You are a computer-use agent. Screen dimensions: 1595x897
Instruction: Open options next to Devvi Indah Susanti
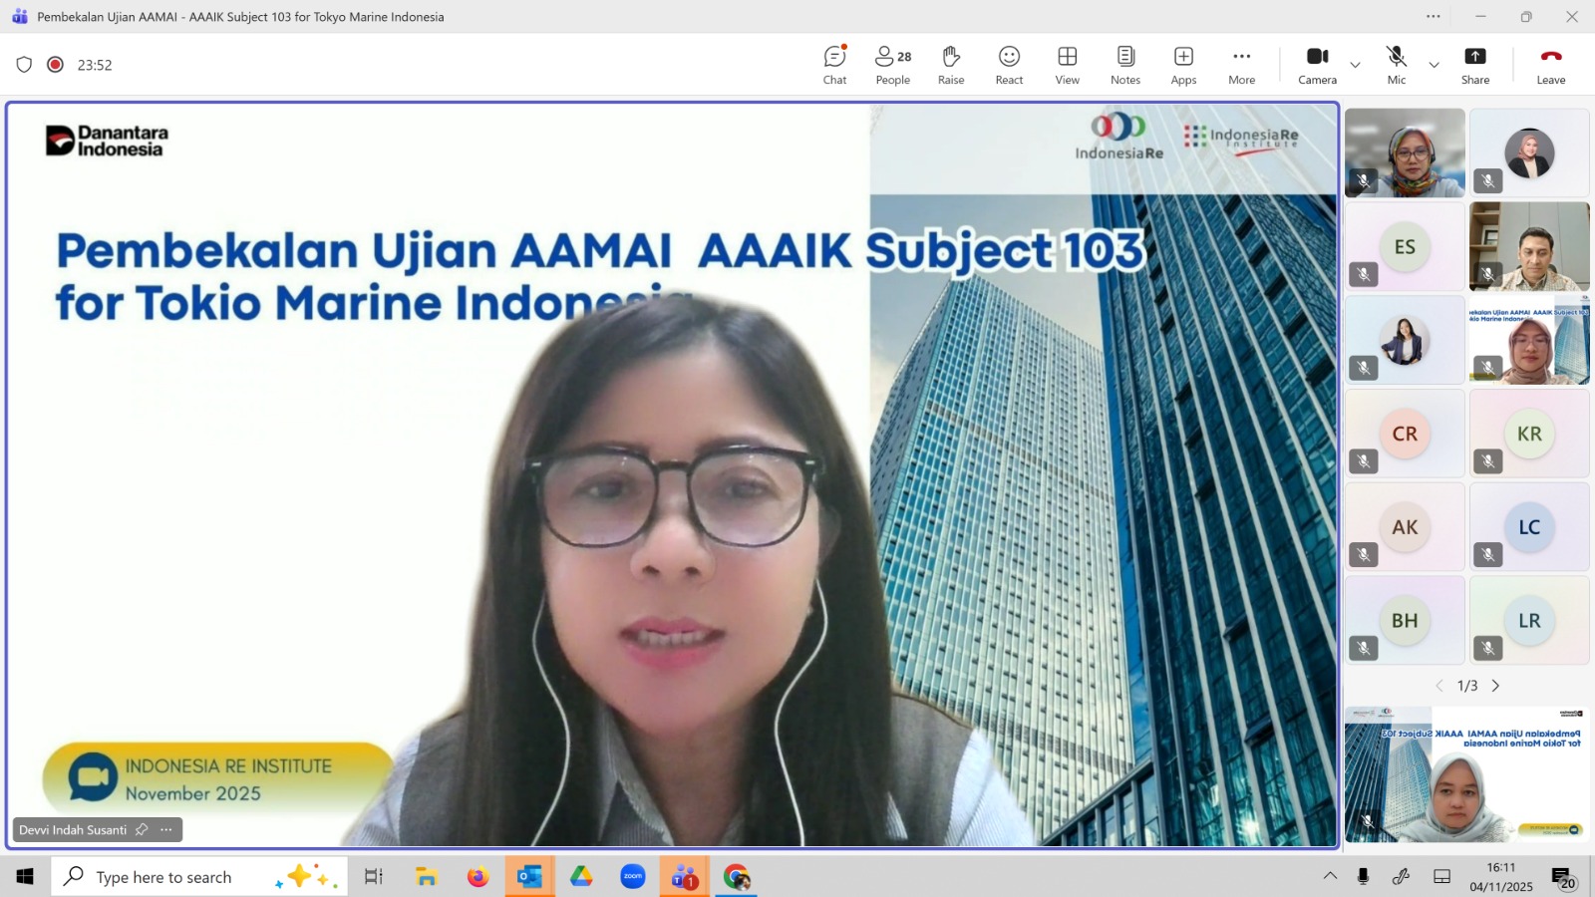click(x=166, y=829)
